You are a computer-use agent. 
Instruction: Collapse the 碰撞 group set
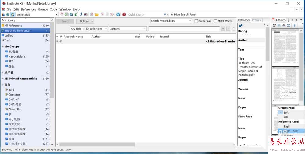pyautogui.click(x=2, y=85)
